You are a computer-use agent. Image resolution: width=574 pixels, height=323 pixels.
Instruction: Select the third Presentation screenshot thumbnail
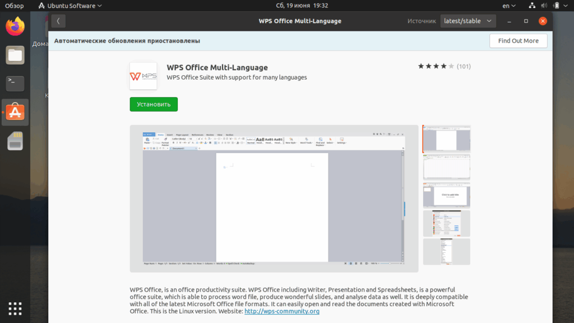[447, 195]
